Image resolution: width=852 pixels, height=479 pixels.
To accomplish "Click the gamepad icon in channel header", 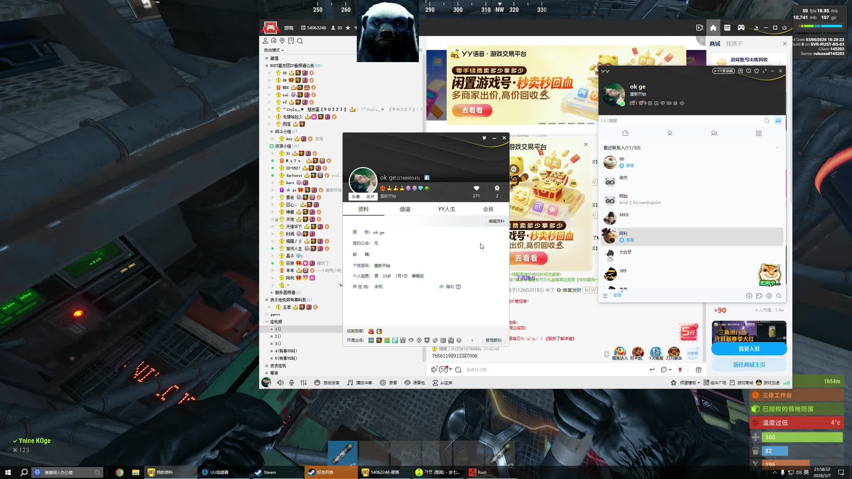I will click(741, 27).
